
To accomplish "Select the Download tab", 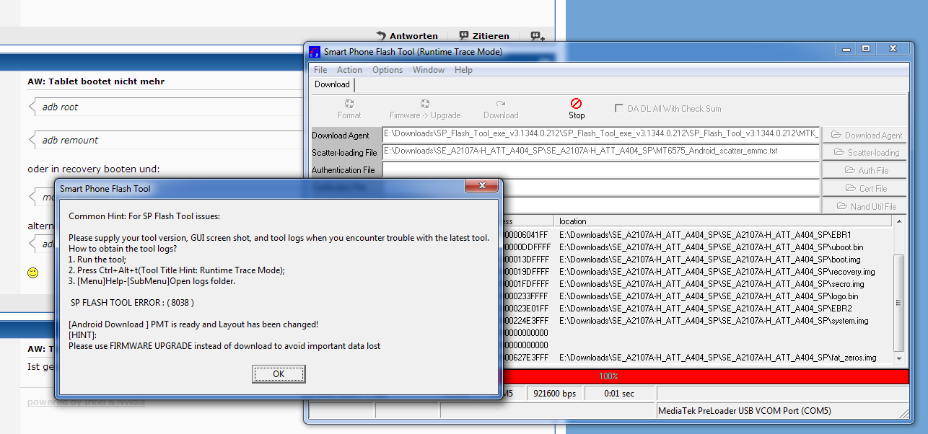I will (332, 84).
